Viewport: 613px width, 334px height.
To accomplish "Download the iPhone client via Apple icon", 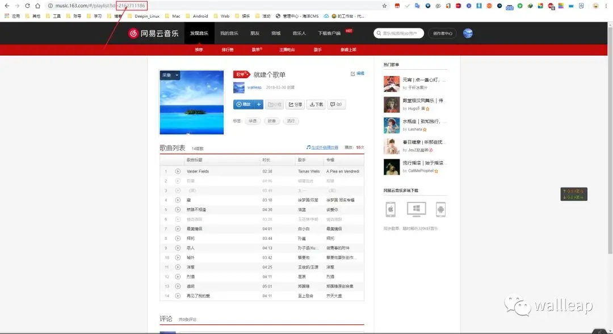I will (391, 209).
